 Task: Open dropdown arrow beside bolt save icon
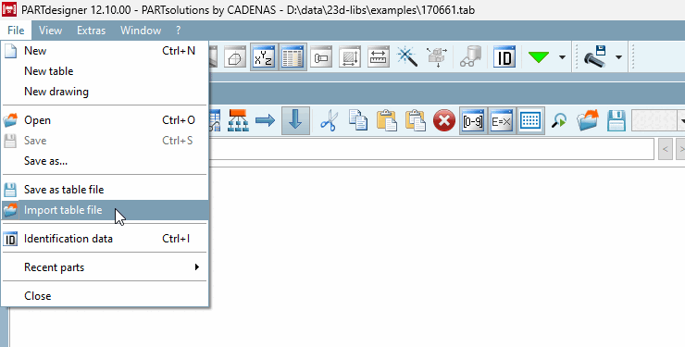(618, 57)
